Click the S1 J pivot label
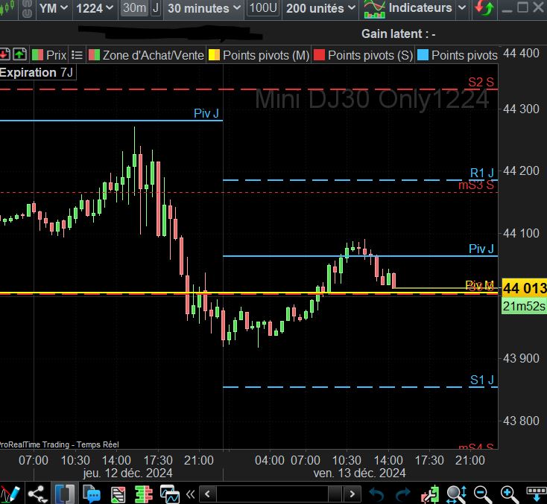This screenshot has width=547, height=504. [x=481, y=380]
